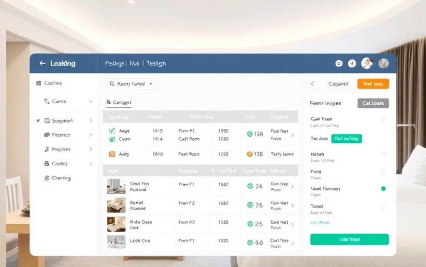
Task: Select the Ueal Fiooogs radio option
Action: point(383,188)
